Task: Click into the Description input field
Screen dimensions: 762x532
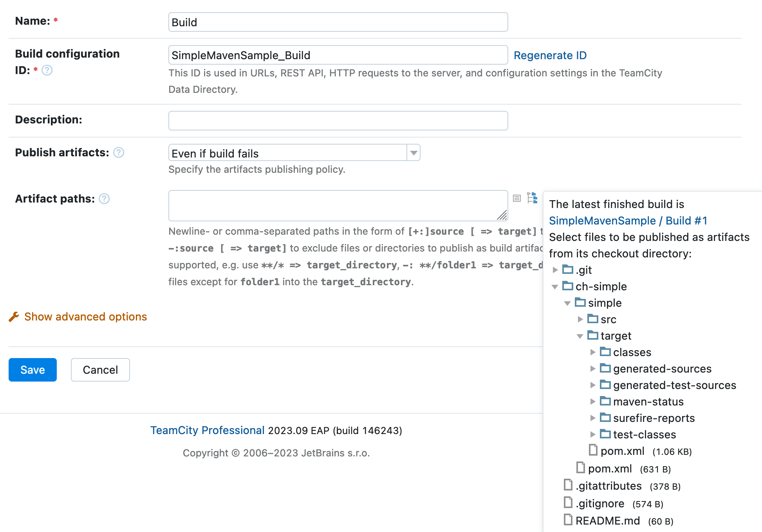Action: (x=338, y=121)
